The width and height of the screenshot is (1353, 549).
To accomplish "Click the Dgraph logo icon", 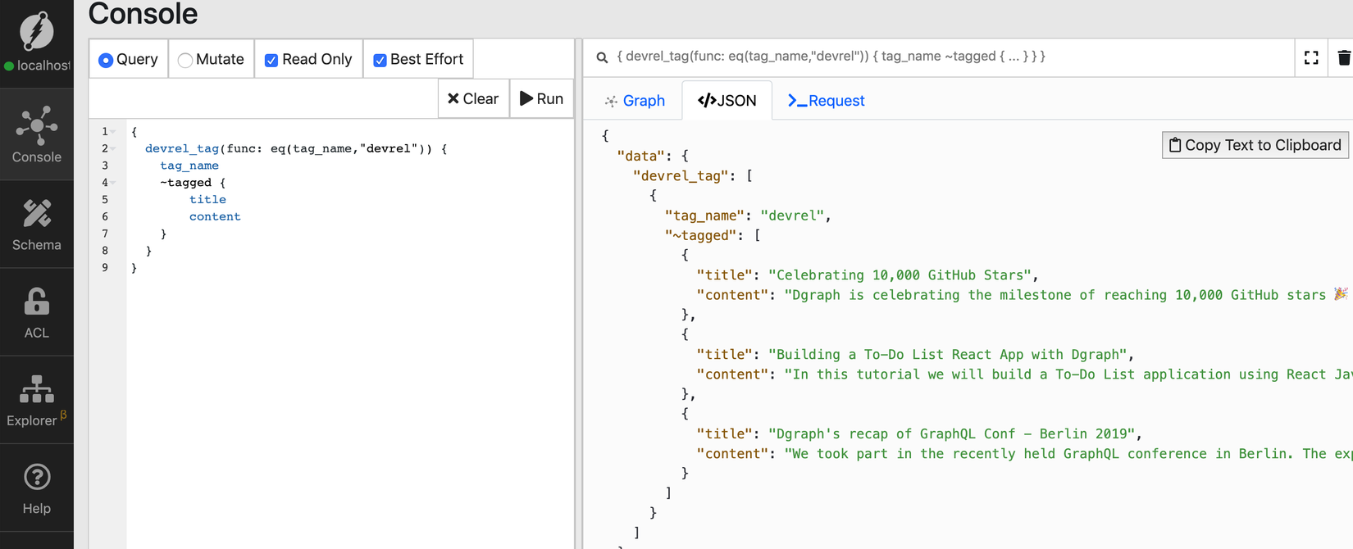I will coord(36,29).
